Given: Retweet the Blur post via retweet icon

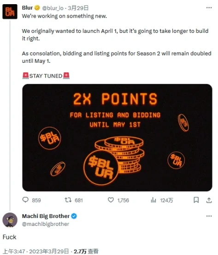Looking at the screenshot, I should 68,200.
